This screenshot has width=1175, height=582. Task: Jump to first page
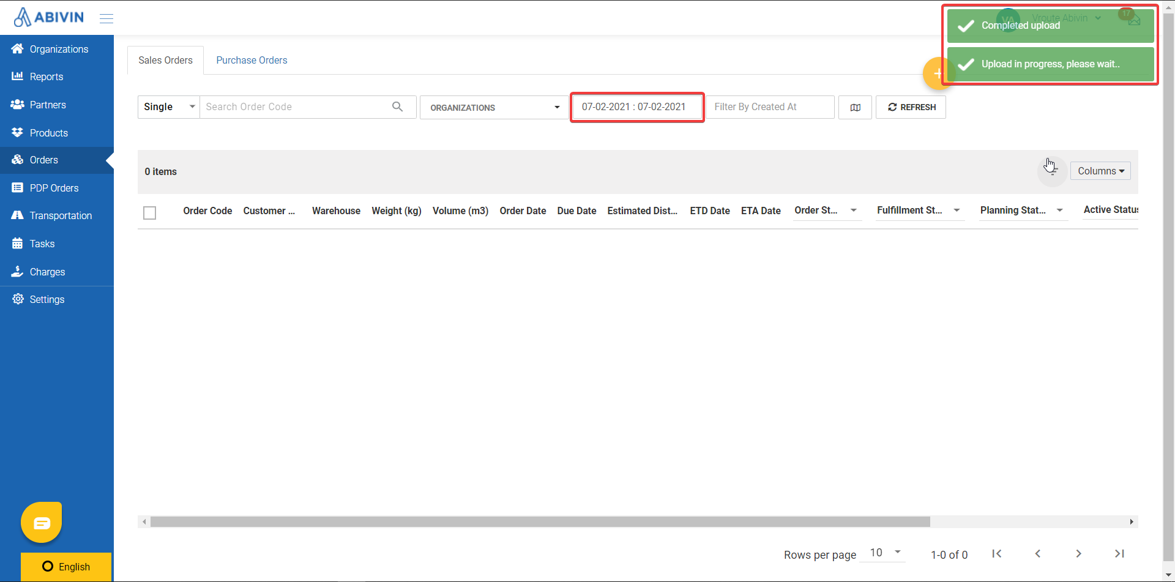coord(997,554)
